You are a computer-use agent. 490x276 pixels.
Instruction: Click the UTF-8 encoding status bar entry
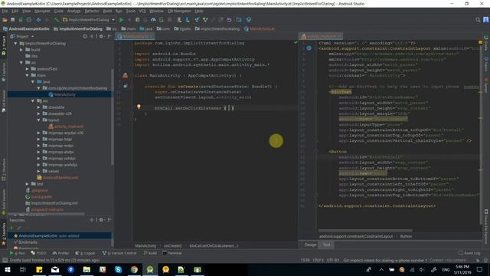pos(333,260)
